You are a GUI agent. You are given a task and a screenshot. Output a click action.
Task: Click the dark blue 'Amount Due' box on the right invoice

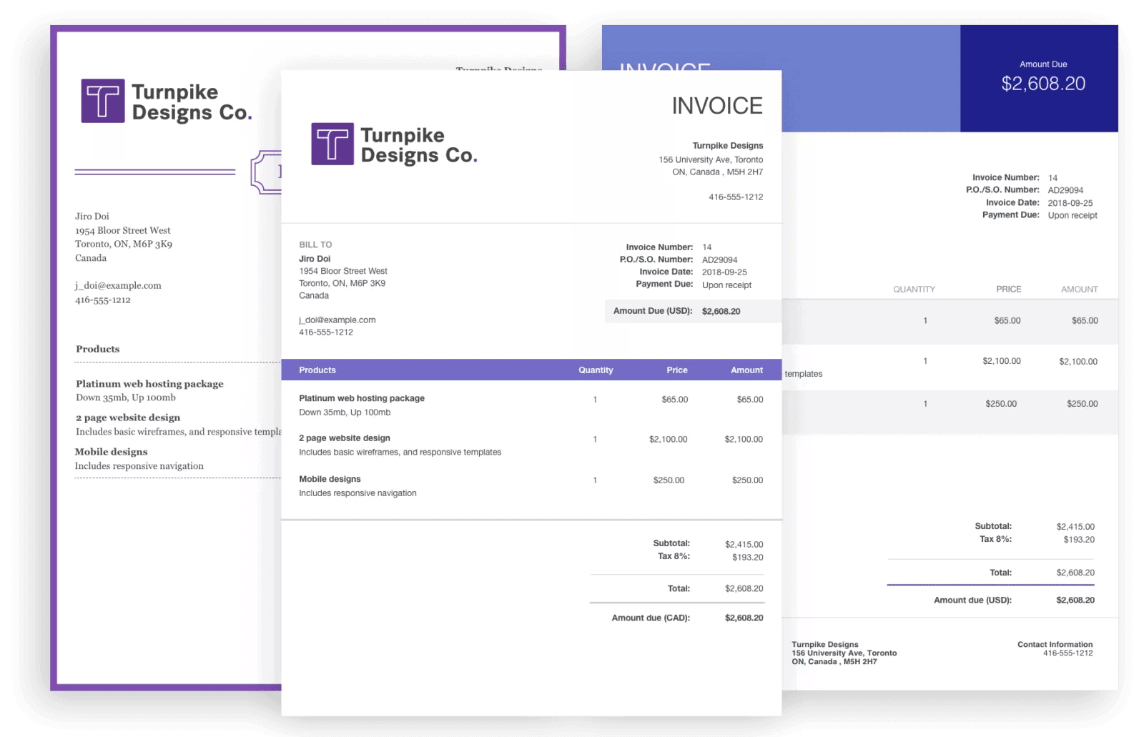pyautogui.click(x=1039, y=79)
